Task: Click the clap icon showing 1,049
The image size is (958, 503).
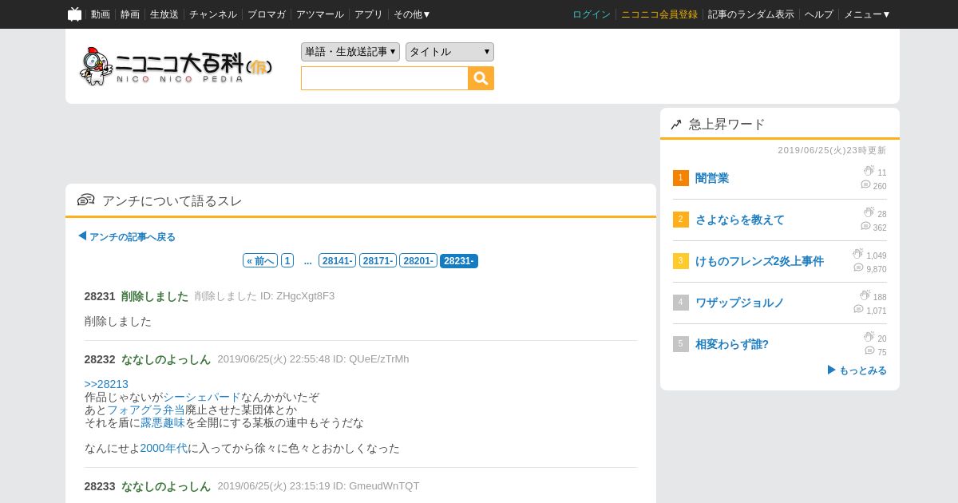Action: 857,254
